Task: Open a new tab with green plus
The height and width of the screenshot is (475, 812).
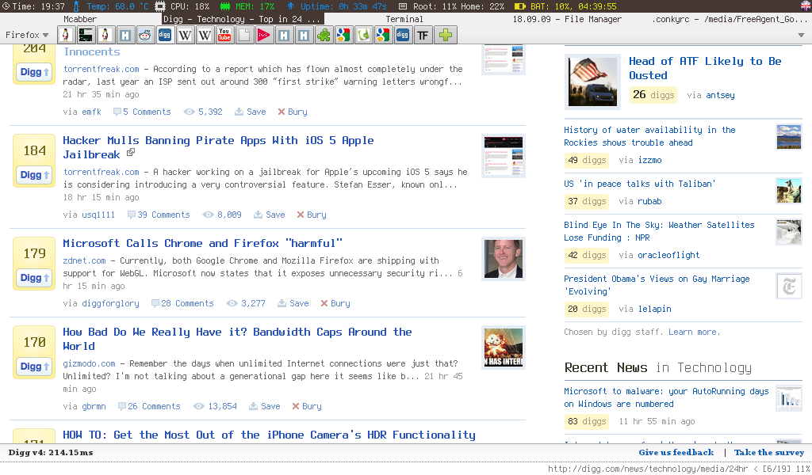Action: click(446, 35)
